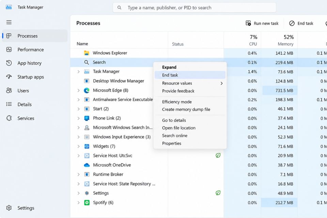Click the Phone Link icon

(87, 118)
